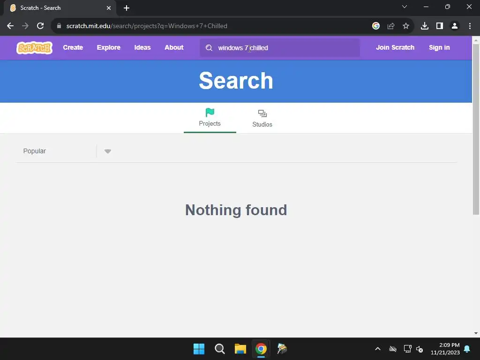Switch to the Studios tab

[x=262, y=118]
